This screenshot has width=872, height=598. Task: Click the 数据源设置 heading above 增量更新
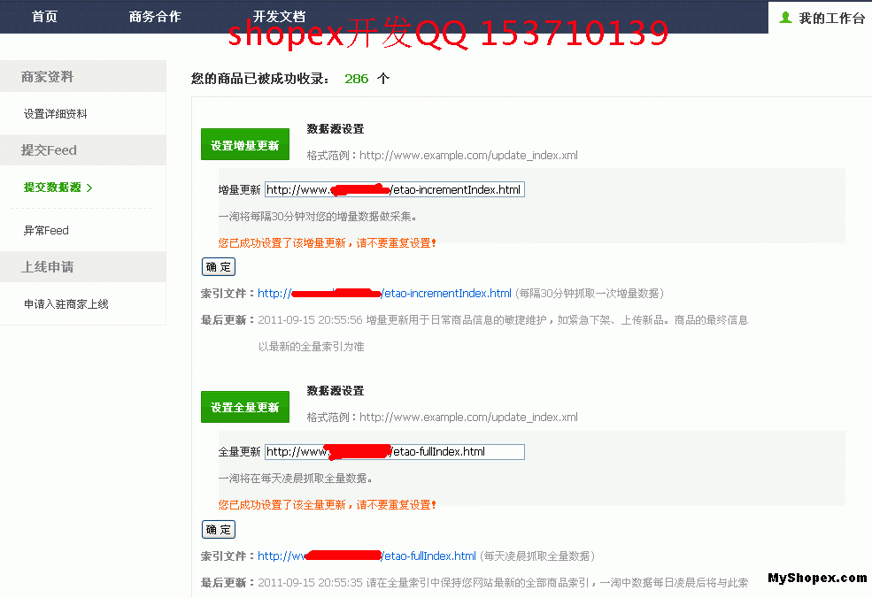[336, 129]
